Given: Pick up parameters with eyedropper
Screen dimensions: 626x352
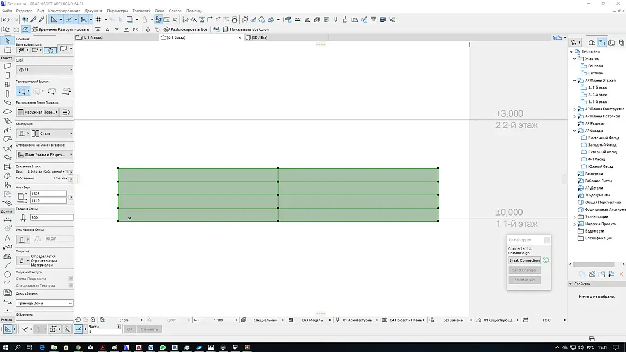Looking at the screenshot, I should click(33, 20).
